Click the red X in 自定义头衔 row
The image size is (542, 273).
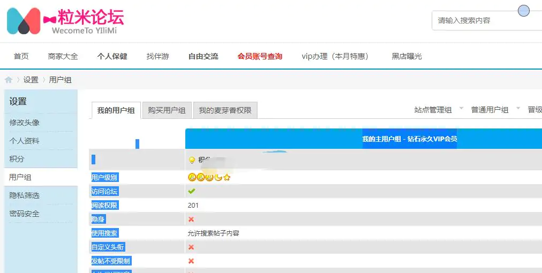click(191, 247)
